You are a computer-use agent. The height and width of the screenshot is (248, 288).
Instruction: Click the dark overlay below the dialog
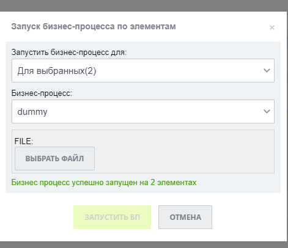[144, 245]
